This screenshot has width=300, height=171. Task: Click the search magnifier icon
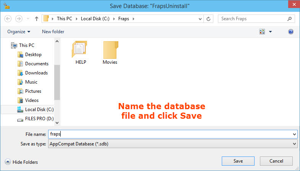(289, 19)
